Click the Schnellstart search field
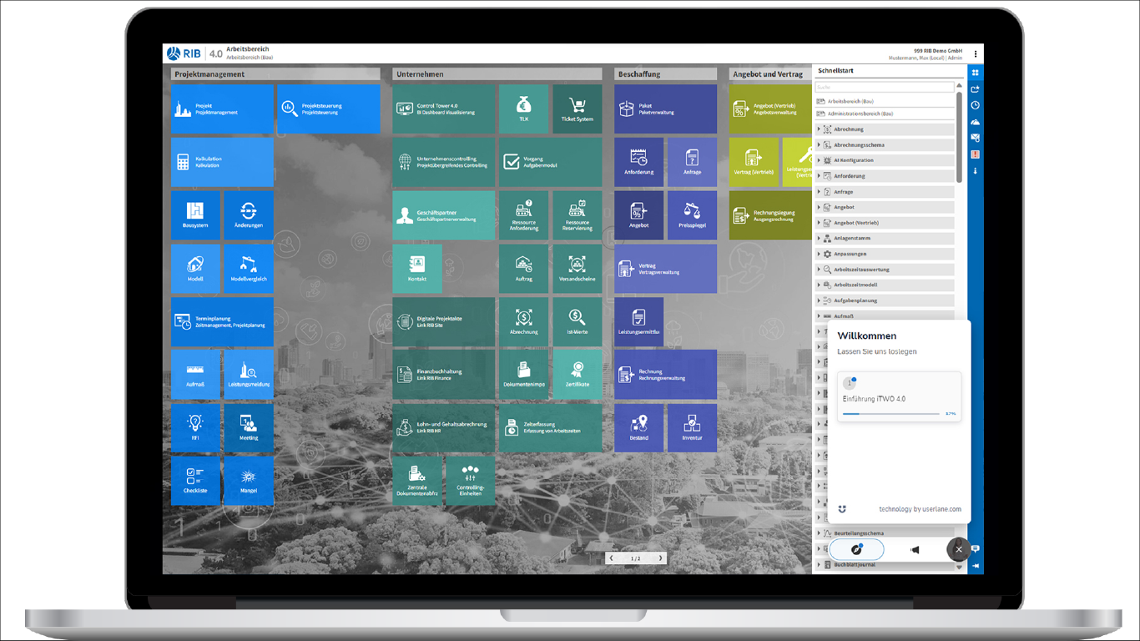Image resolution: width=1140 pixels, height=641 pixels. click(x=884, y=87)
